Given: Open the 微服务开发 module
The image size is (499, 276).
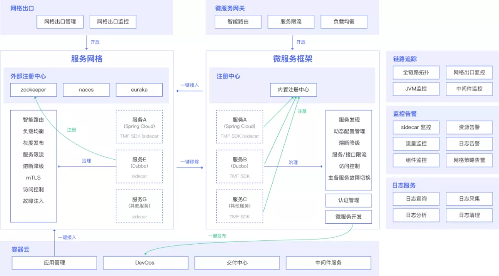Looking at the screenshot, I should point(348,216).
